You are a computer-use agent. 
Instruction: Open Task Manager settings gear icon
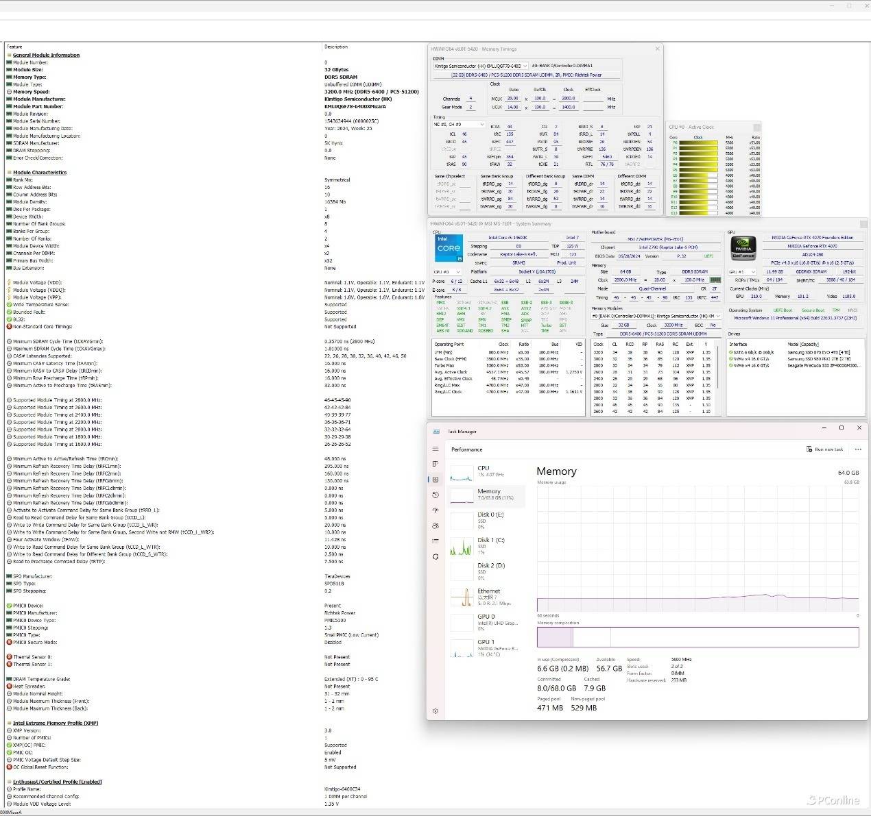click(435, 711)
